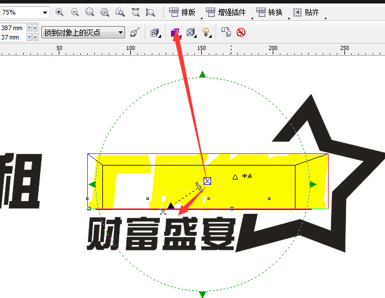Select the 租 character on the left
The width and height of the screenshot is (385, 298).
tap(20, 181)
